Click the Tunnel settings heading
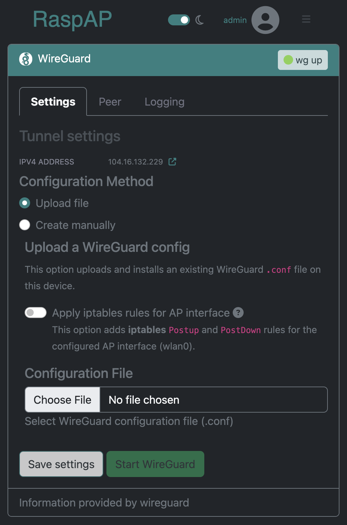This screenshot has width=347, height=525. [x=70, y=136]
